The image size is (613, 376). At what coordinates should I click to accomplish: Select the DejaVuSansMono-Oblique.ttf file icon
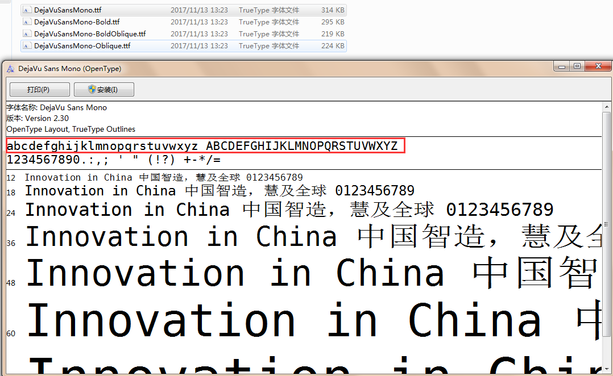[x=26, y=46]
